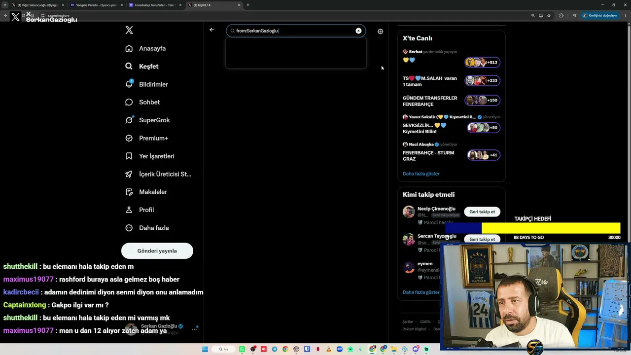Click the Bildirimler label in sidebar
The height and width of the screenshot is (355, 631).
pos(153,84)
